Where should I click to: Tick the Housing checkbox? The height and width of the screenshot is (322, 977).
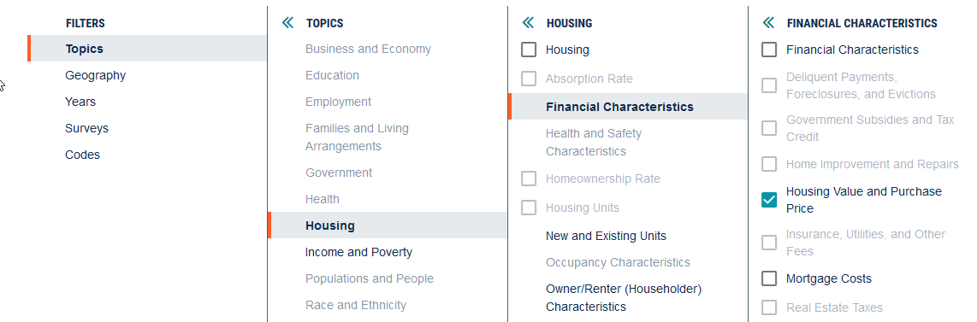529,49
